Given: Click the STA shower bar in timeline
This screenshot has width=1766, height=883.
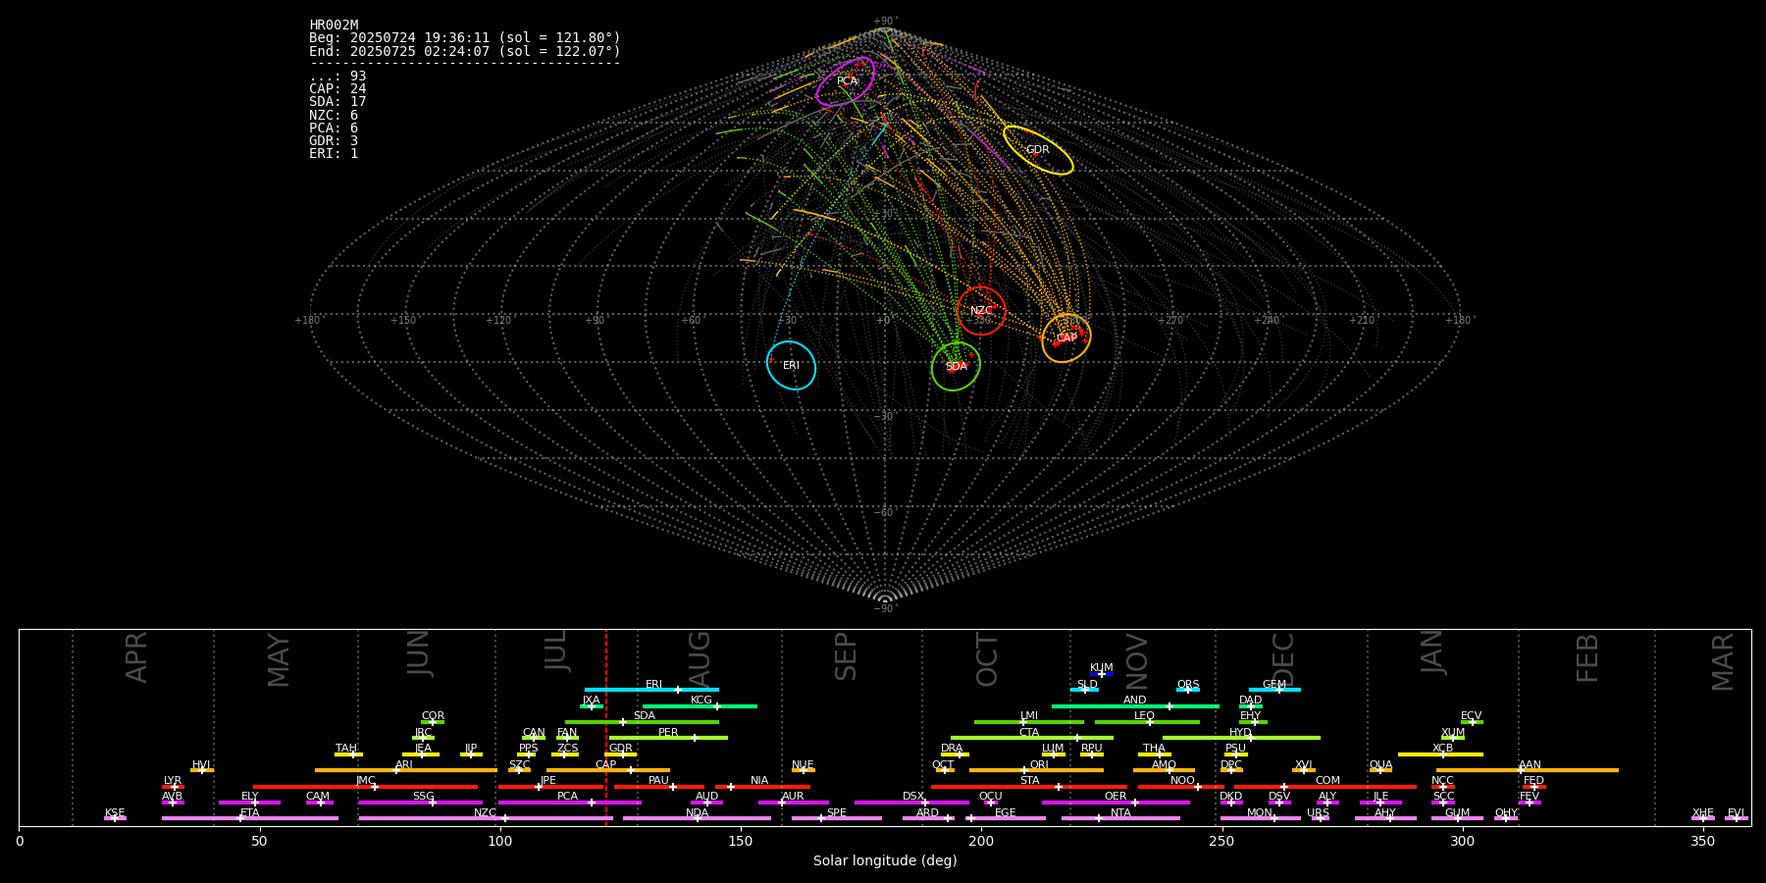Looking at the screenshot, I should coord(1029,787).
